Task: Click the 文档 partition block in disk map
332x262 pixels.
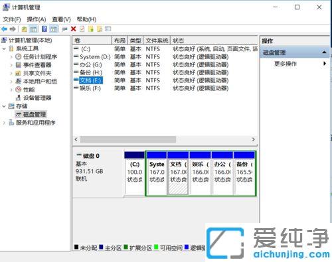Action: (178, 174)
